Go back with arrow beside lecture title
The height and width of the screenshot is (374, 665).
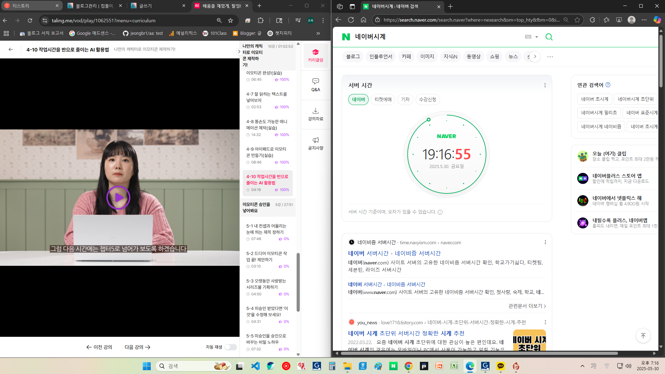[x=11, y=49]
